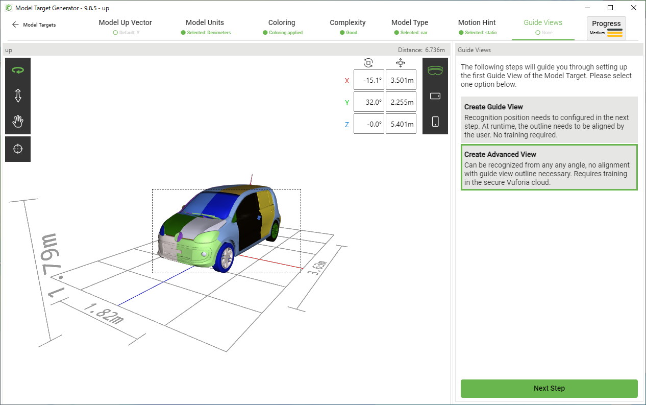Click the recenter target crosshair icon
Image resolution: width=646 pixels, height=405 pixels.
[x=18, y=149]
